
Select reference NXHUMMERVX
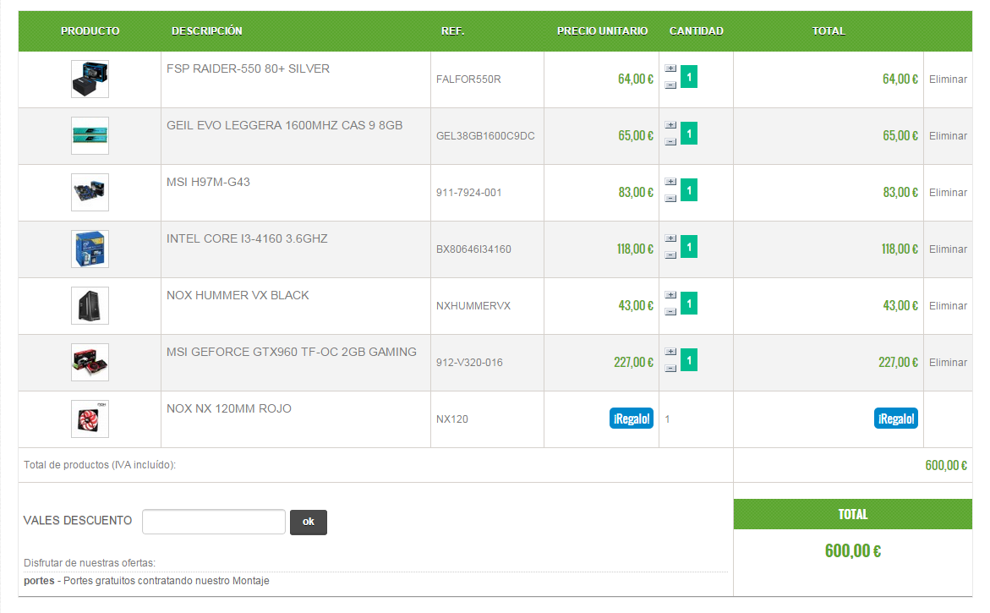[473, 306]
